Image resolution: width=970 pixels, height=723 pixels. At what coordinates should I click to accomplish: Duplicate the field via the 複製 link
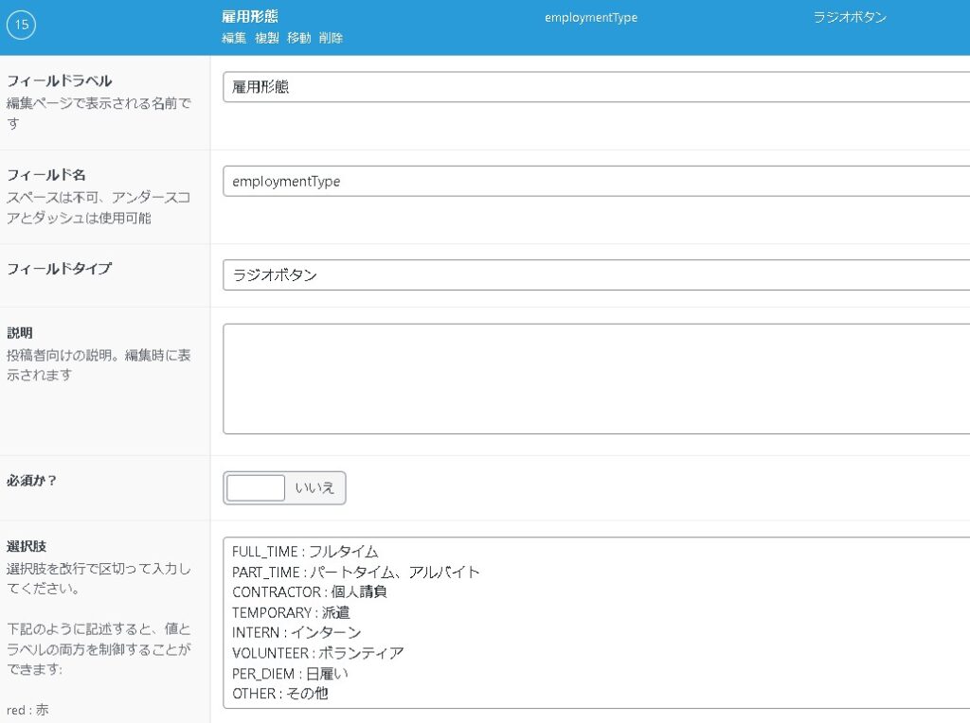pyautogui.click(x=266, y=39)
